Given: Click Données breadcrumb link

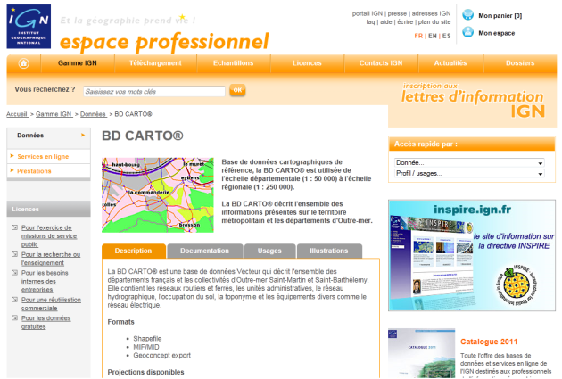Looking at the screenshot, I should click(x=93, y=114).
